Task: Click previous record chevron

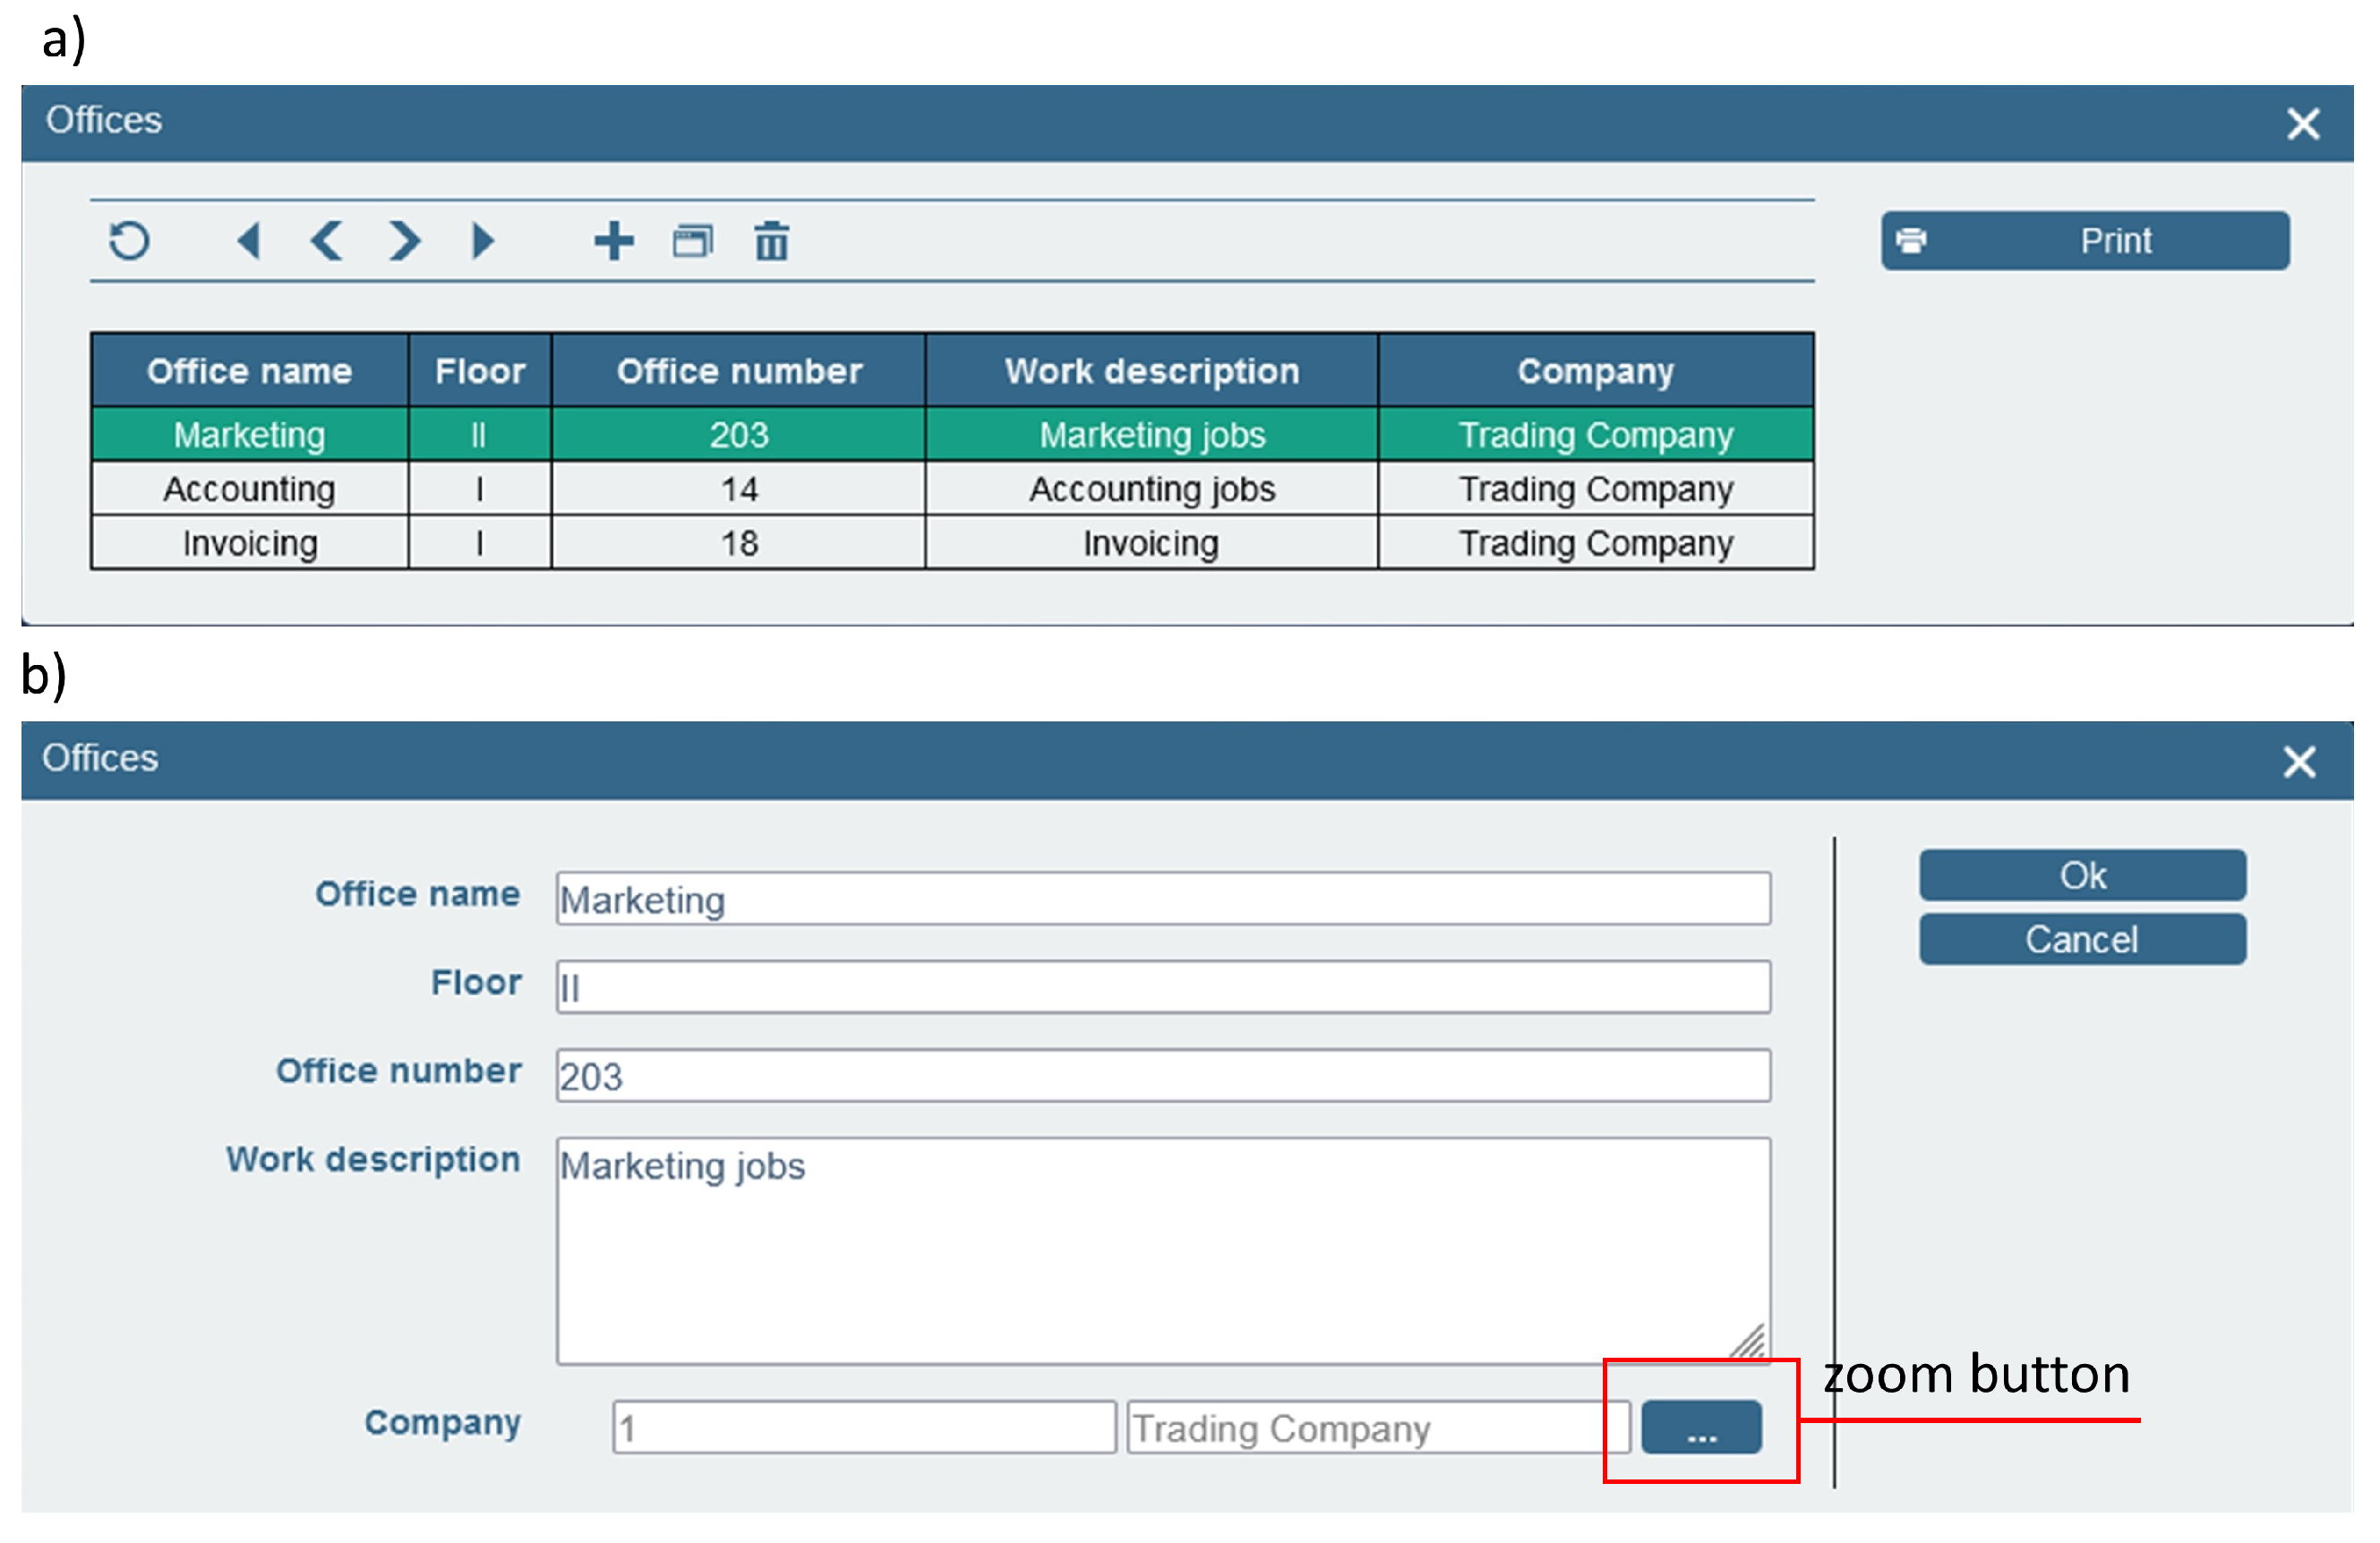Action: coord(327,241)
